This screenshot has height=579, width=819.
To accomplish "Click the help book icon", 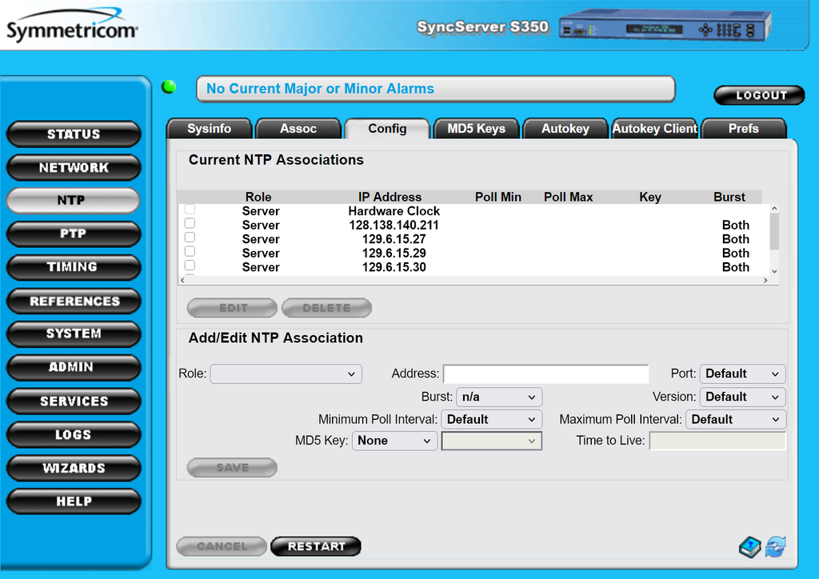I will coord(749,547).
